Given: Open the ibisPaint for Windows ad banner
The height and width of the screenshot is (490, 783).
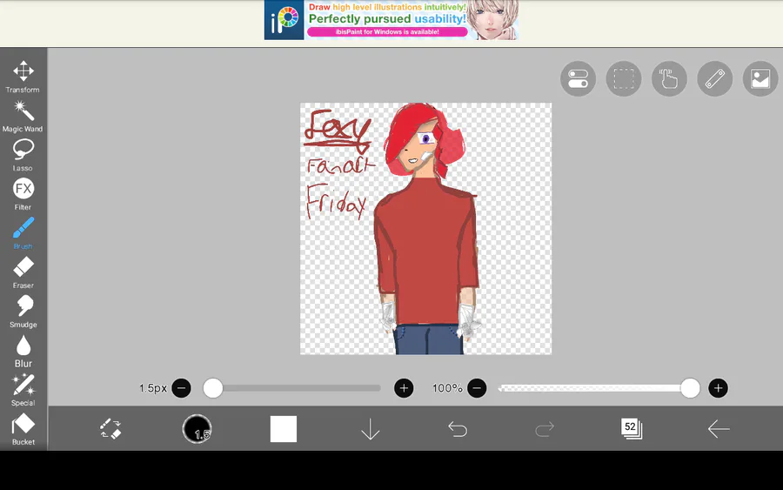Looking at the screenshot, I should coord(391,20).
